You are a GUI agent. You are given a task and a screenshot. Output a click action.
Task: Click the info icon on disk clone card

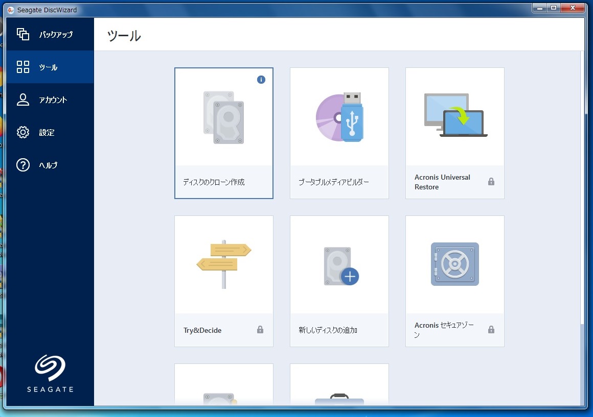(x=261, y=80)
